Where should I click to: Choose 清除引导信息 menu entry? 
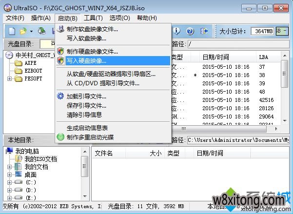coord(113,115)
